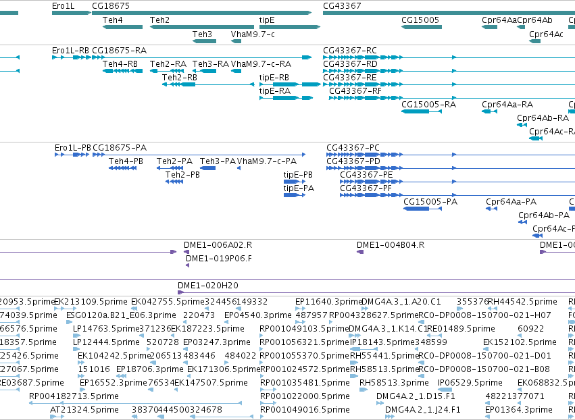
Task: Open EST RH58513.3prime
Action: pyautogui.click(x=394, y=383)
